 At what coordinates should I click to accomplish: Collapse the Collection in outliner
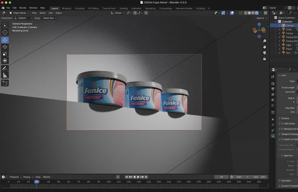pos(276,21)
